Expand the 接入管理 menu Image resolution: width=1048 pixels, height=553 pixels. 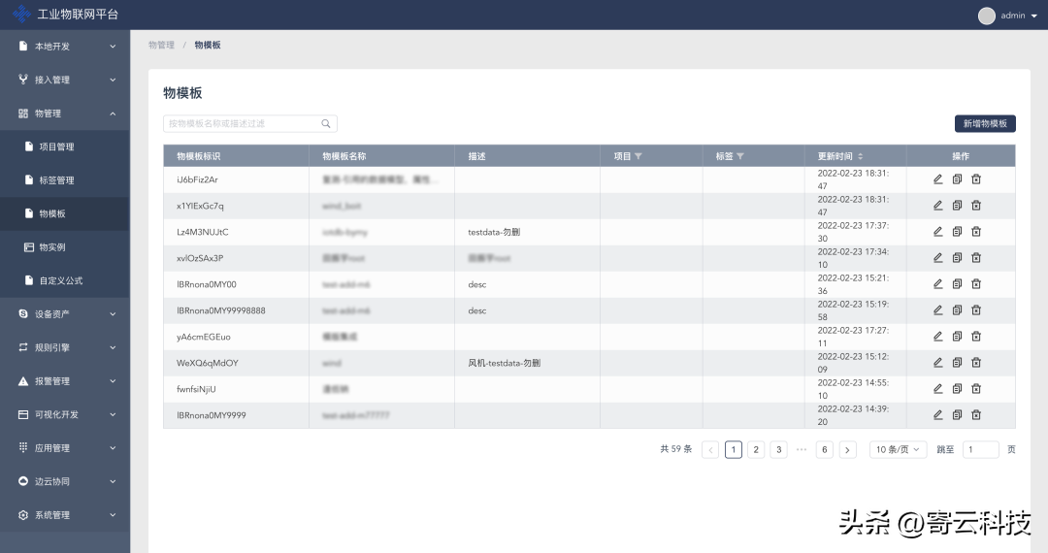click(65, 80)
